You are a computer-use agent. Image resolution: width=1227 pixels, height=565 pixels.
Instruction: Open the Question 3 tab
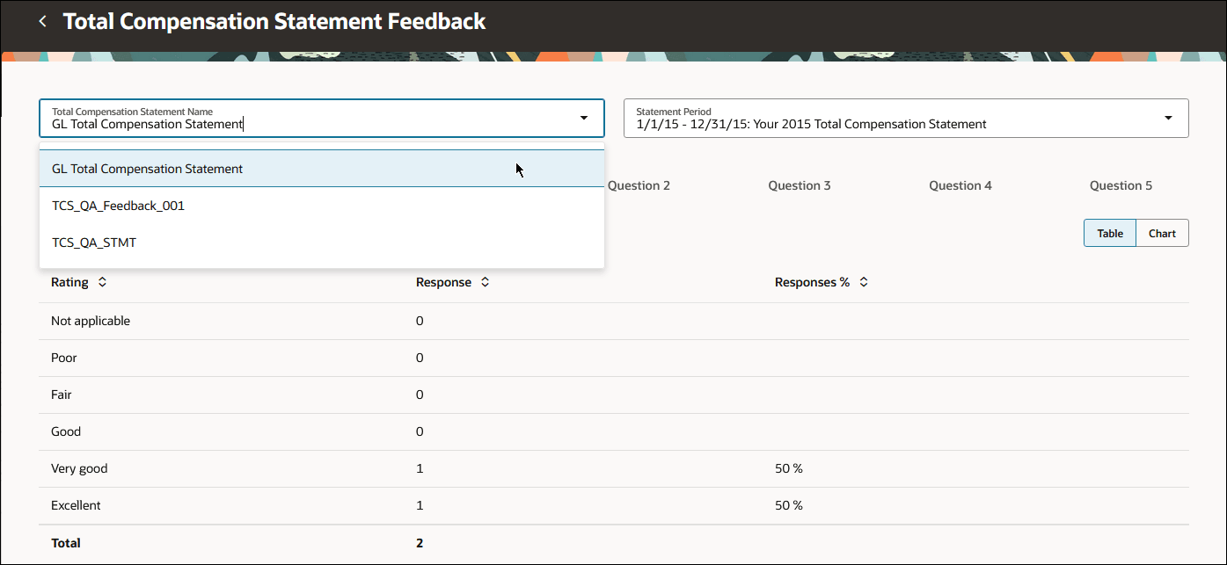(799, 185)
